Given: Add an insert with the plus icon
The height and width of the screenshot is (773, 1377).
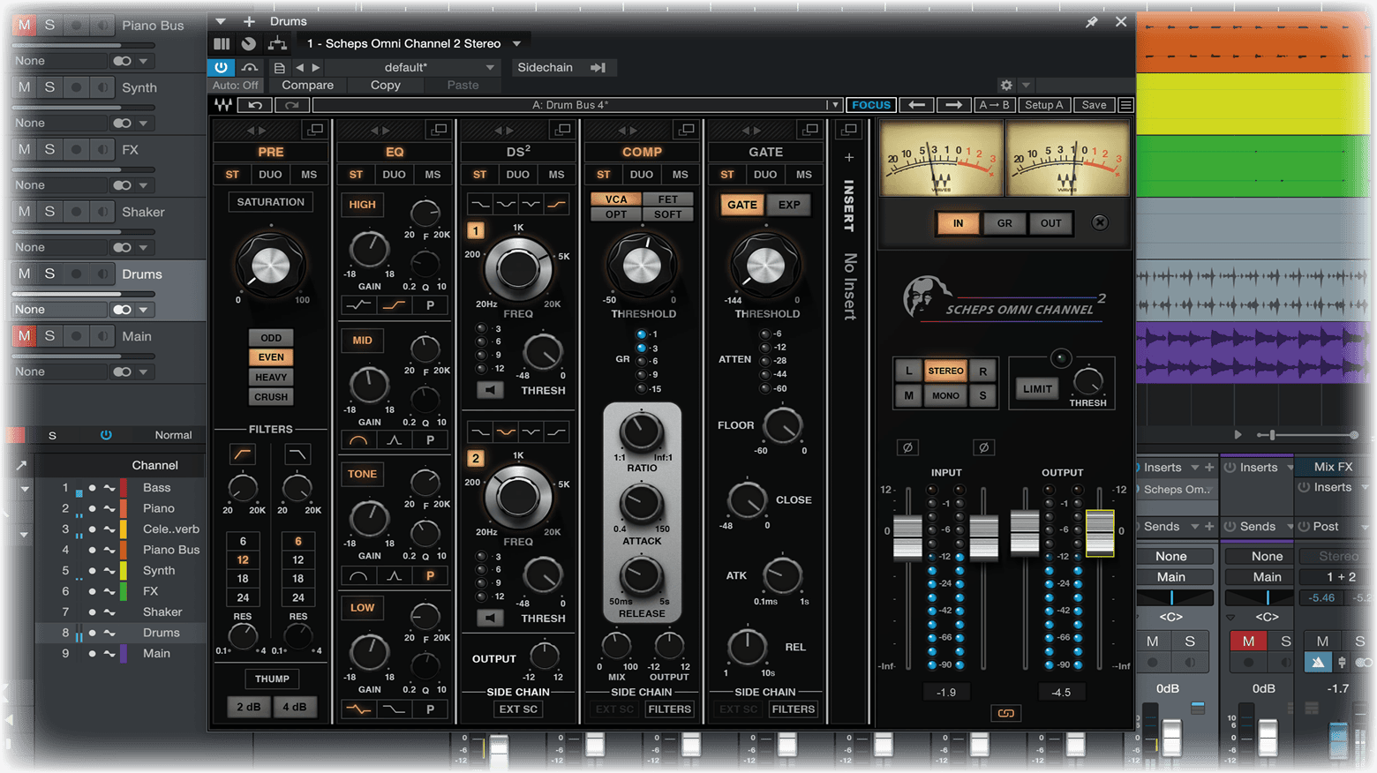Looking at the screenshot, I should (849, 157).
